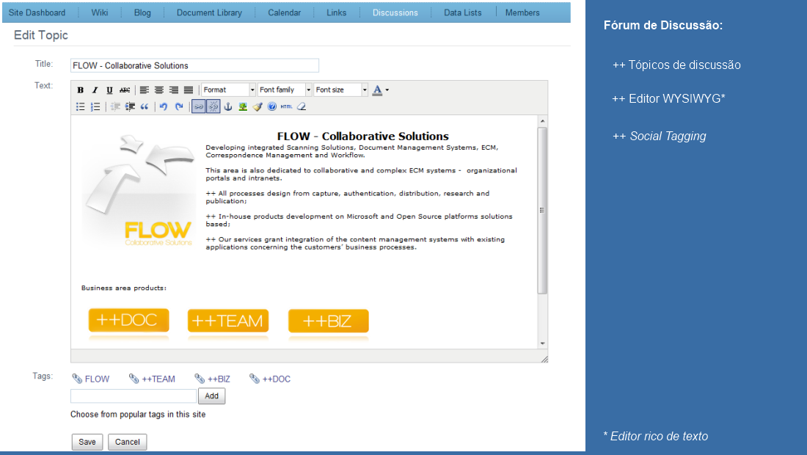Open the editor help dialog
Viewport: 807px width, 455px height.
click(271, 106)
